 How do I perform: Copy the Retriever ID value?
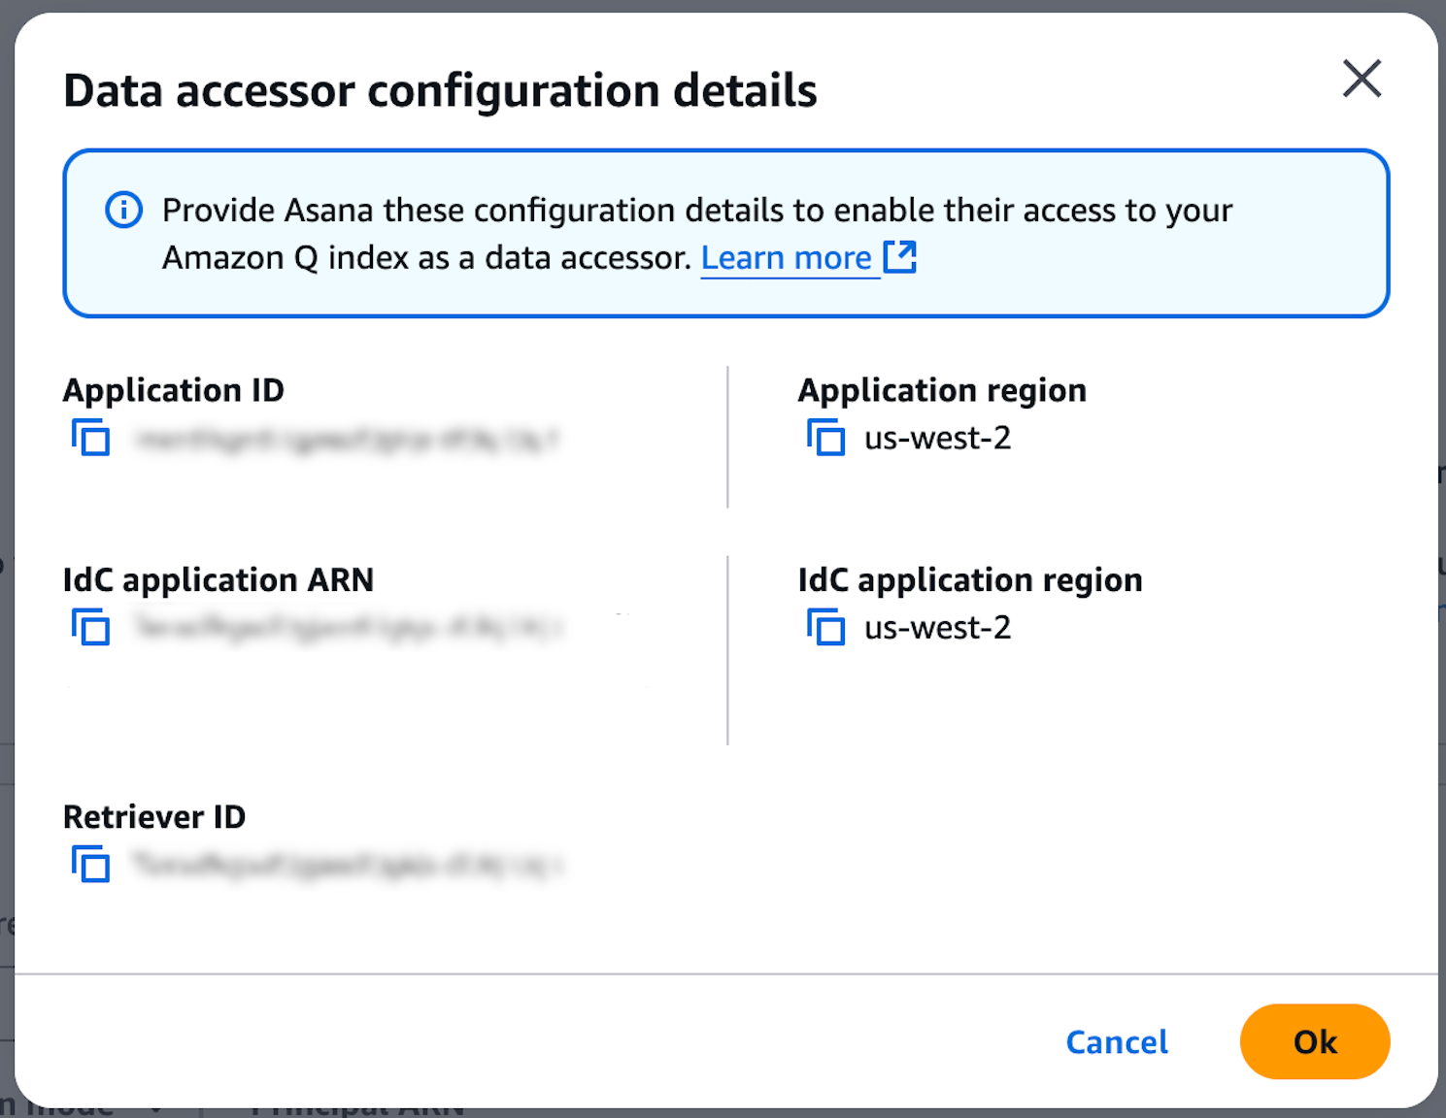[x=90, y=864]
